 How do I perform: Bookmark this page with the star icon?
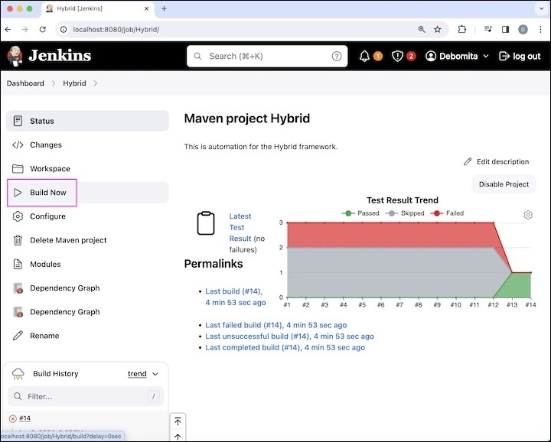point(438,29)
